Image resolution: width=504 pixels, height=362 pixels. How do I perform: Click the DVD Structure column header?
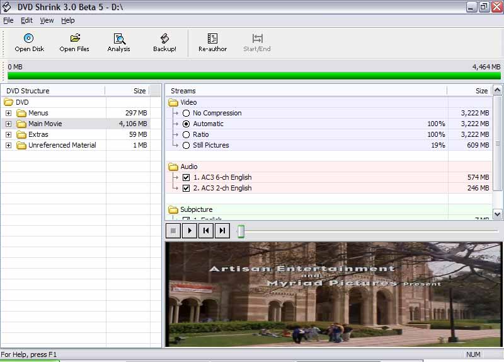pos(54,91)
